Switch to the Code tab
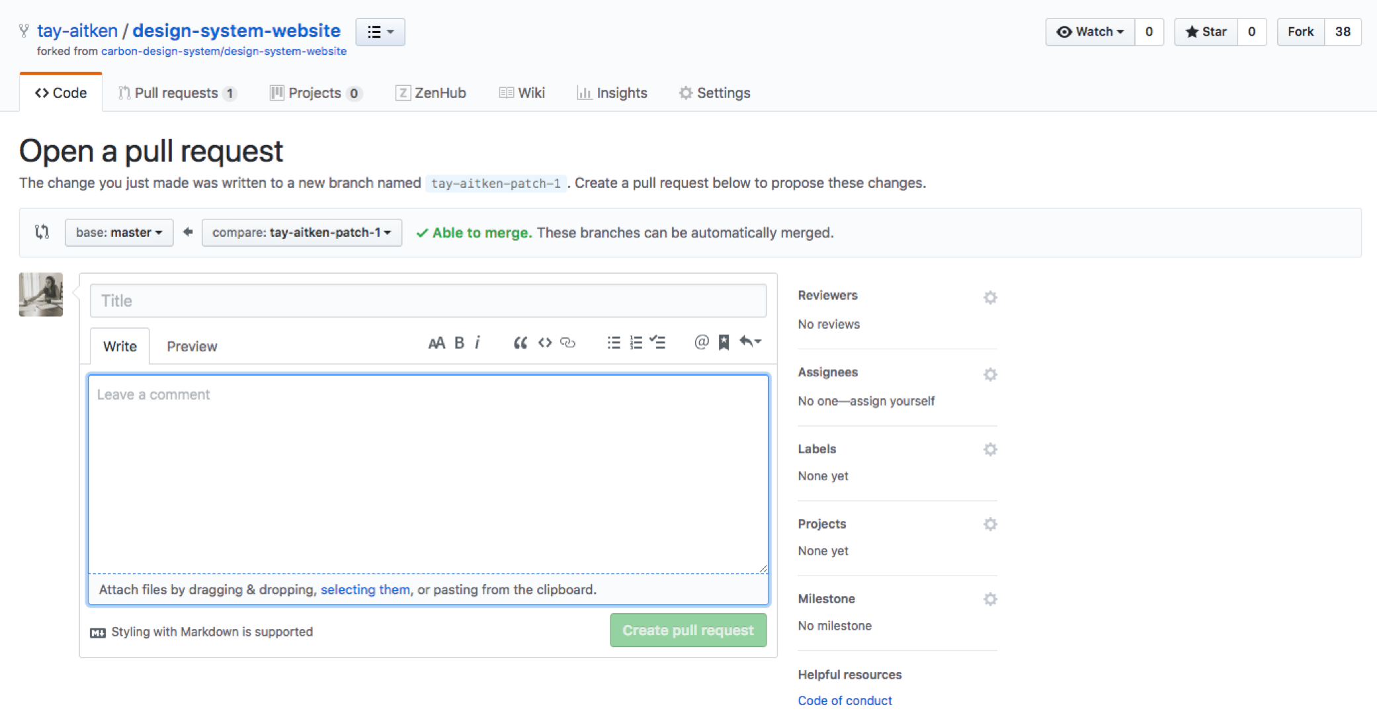Screen dimensions: 1377x725 [61, 93]
